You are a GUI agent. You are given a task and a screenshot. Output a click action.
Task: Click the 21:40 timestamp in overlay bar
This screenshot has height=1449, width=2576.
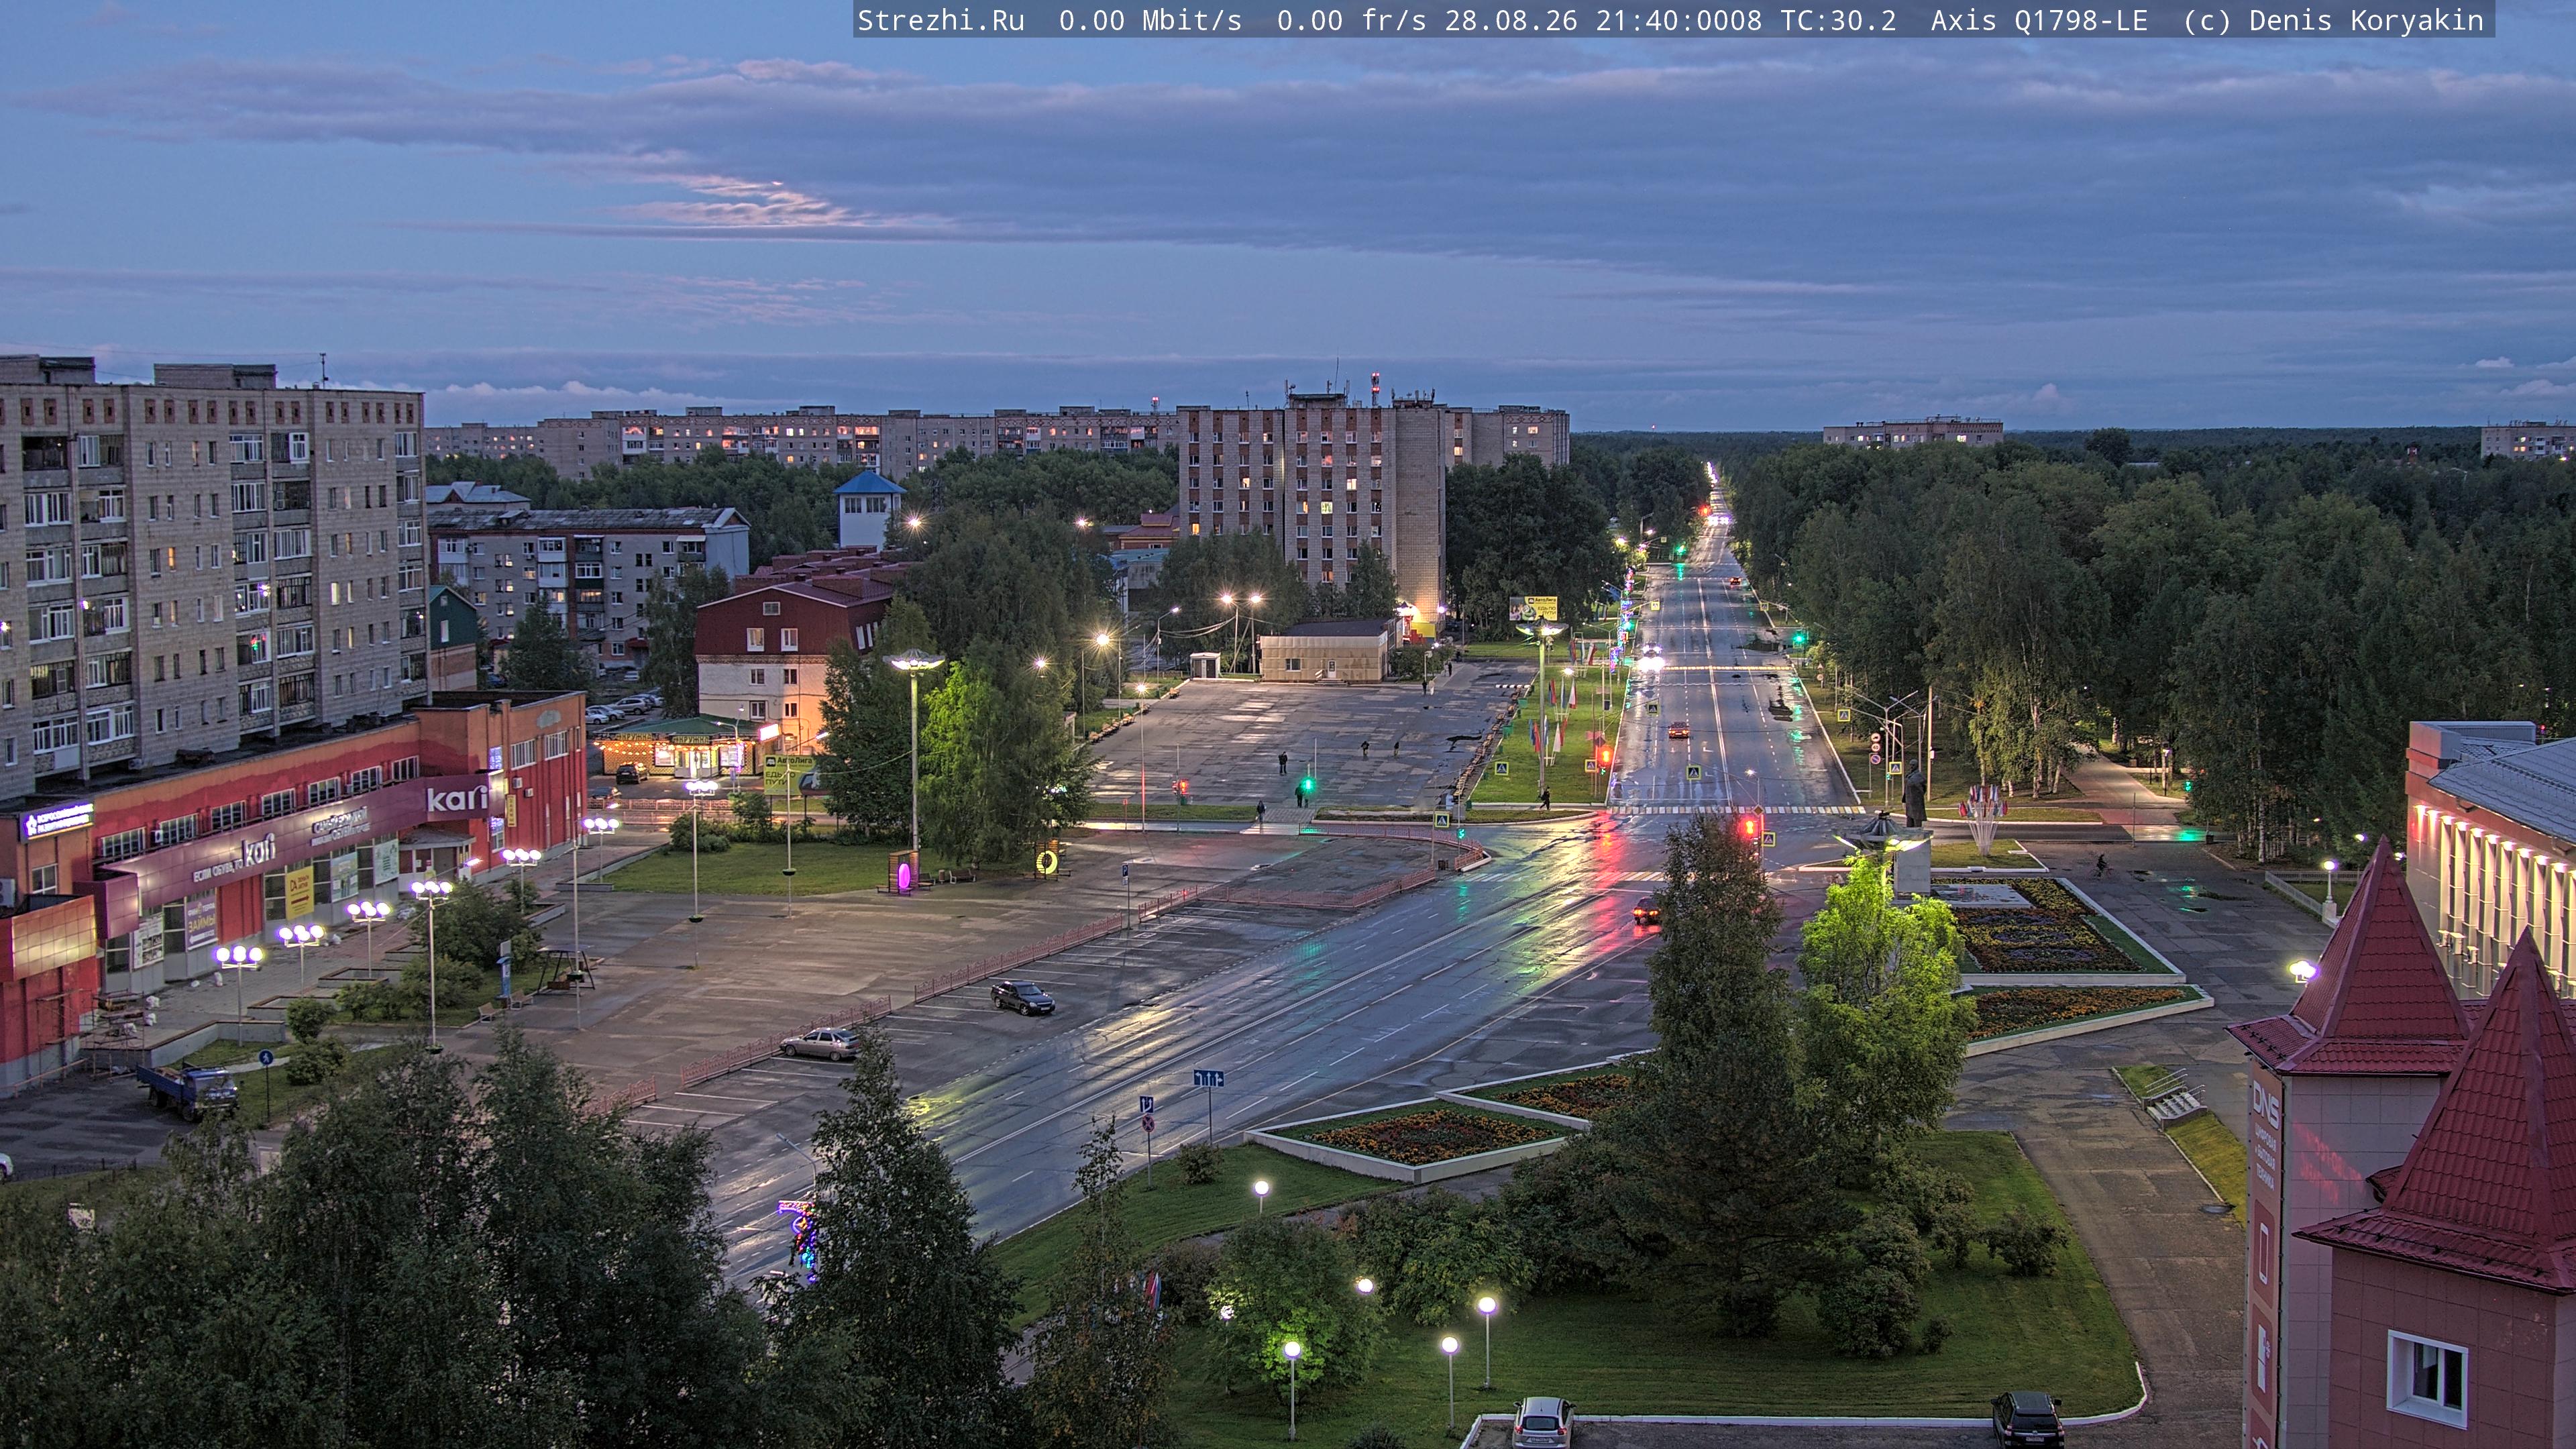[1636, 21]
